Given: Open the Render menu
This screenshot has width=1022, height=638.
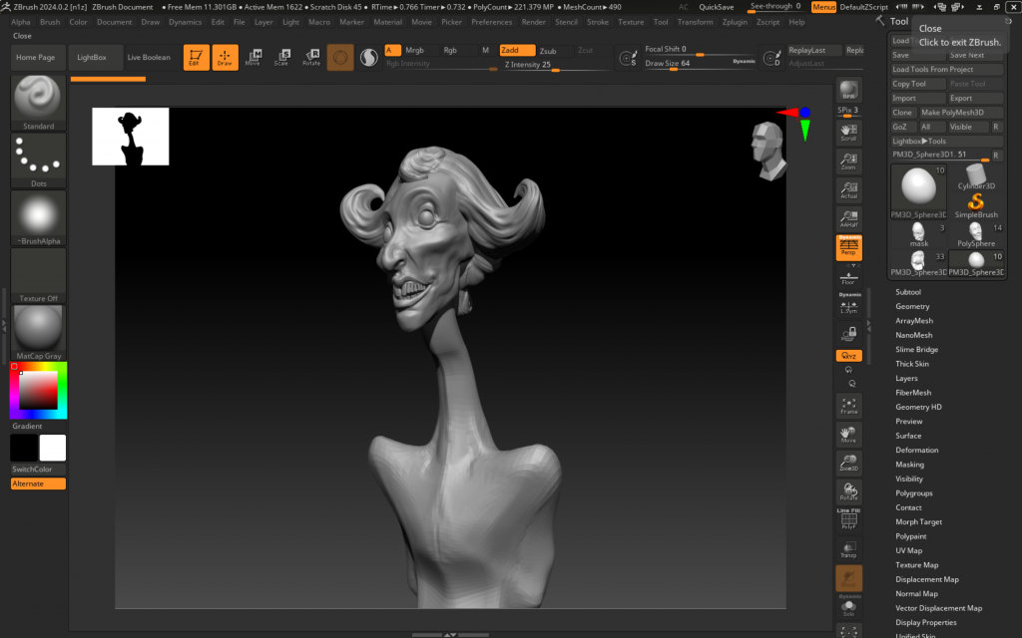Looking at the screenshot, I should coord(533,22).
